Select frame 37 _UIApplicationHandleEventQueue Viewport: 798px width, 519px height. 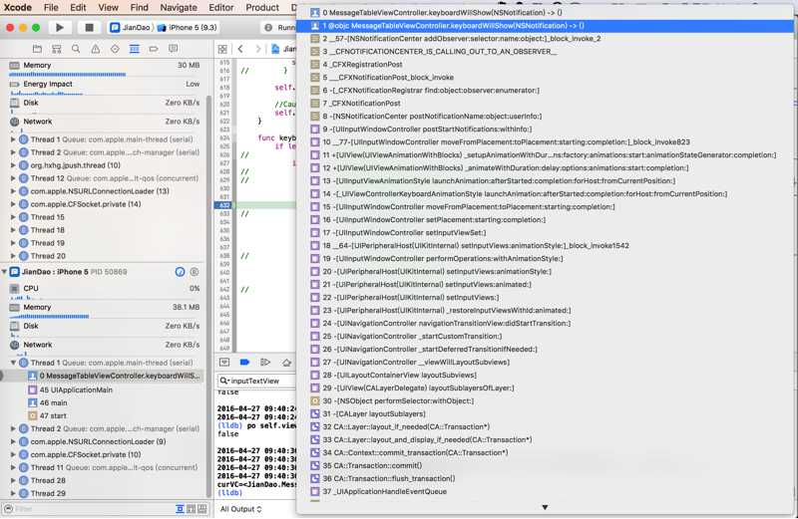tap(545, 491)
